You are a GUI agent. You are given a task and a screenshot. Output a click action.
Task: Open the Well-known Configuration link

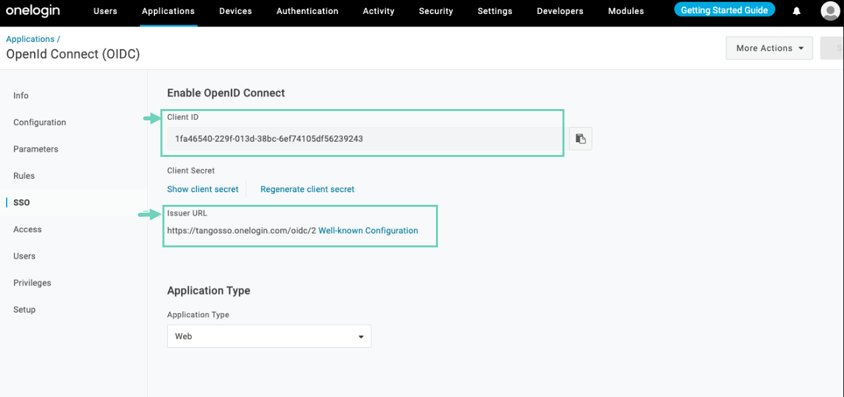coord(368,231)
